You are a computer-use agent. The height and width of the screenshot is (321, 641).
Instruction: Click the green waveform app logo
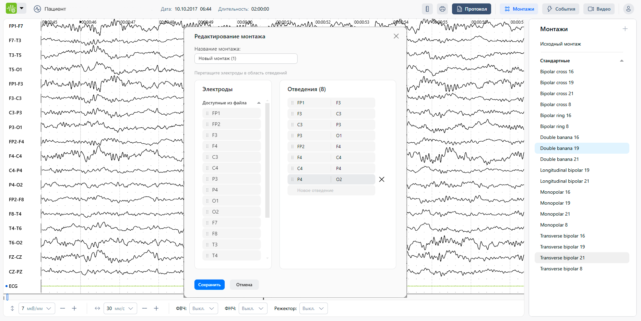pyautogui.click(x=11, y=9)
